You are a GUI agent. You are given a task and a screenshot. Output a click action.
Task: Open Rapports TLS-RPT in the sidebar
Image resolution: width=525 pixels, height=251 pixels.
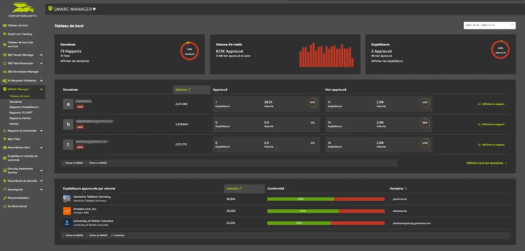[x=21, y=113]
